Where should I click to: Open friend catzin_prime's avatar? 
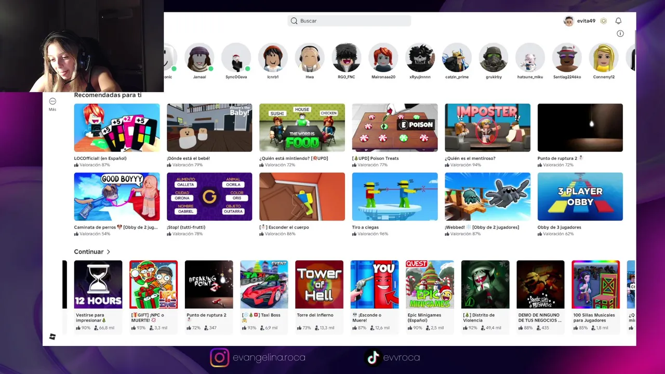coord(457,58)
